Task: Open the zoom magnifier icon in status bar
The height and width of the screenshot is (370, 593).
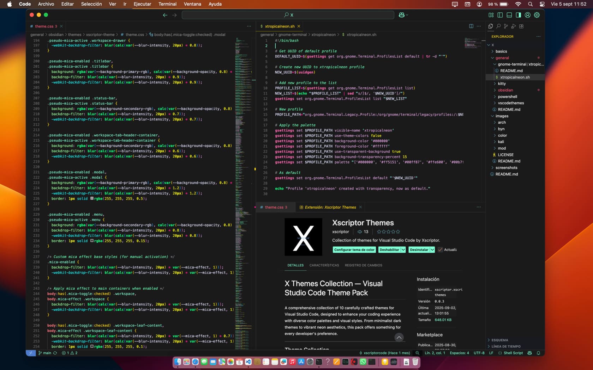Action: 418,353
